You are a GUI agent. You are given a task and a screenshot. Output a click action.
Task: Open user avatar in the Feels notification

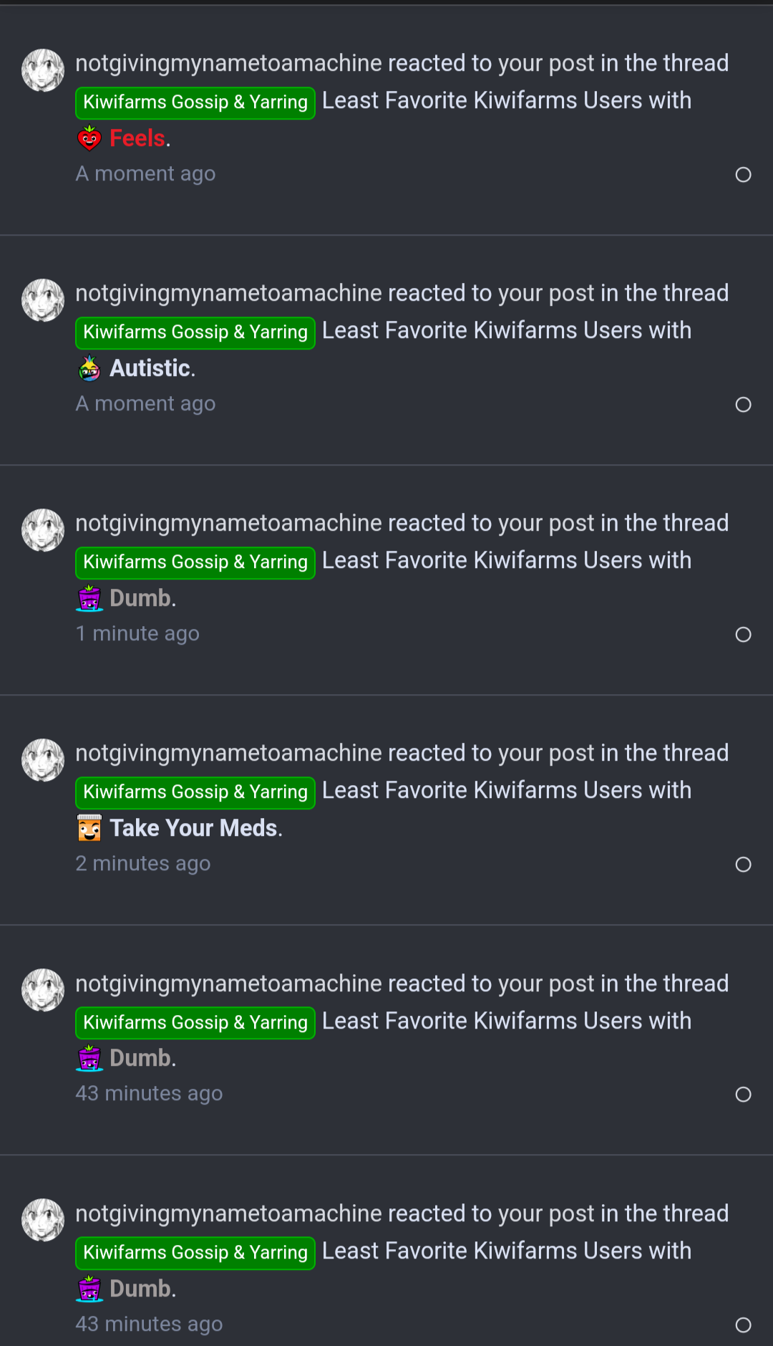[43, 70]
